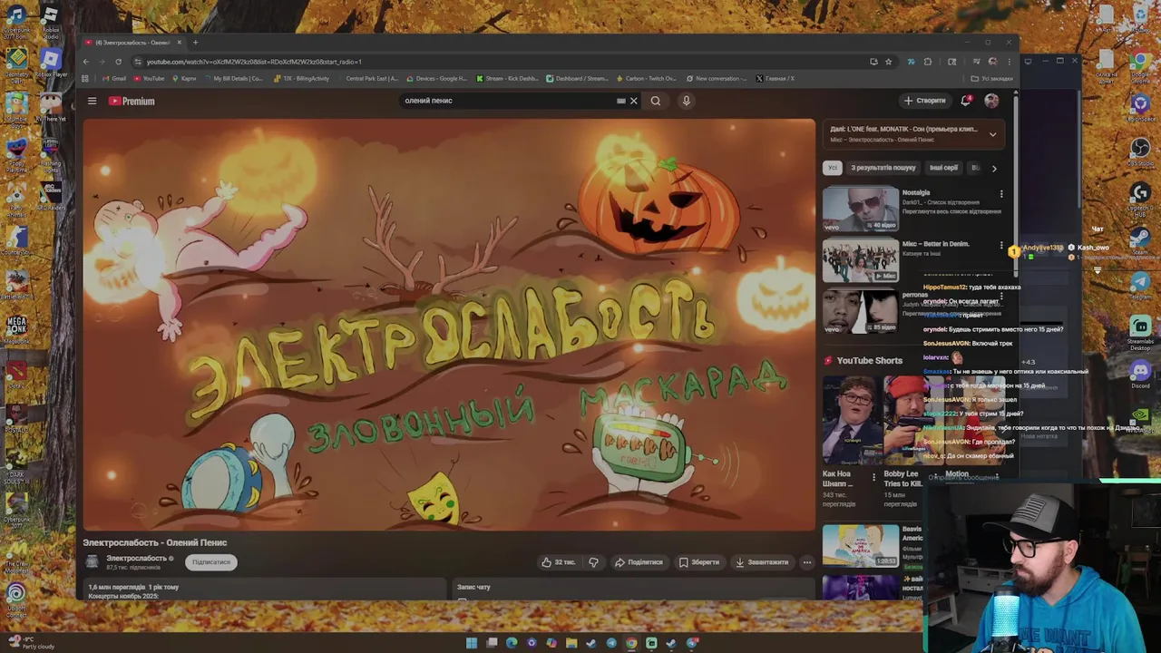
Task: Open Streamlabs Desktop shortcut
Action: tap(1140, 332)
